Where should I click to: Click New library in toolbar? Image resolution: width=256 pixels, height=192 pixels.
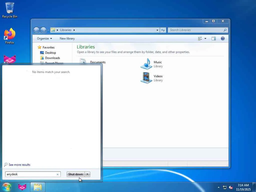pos(67,38)
